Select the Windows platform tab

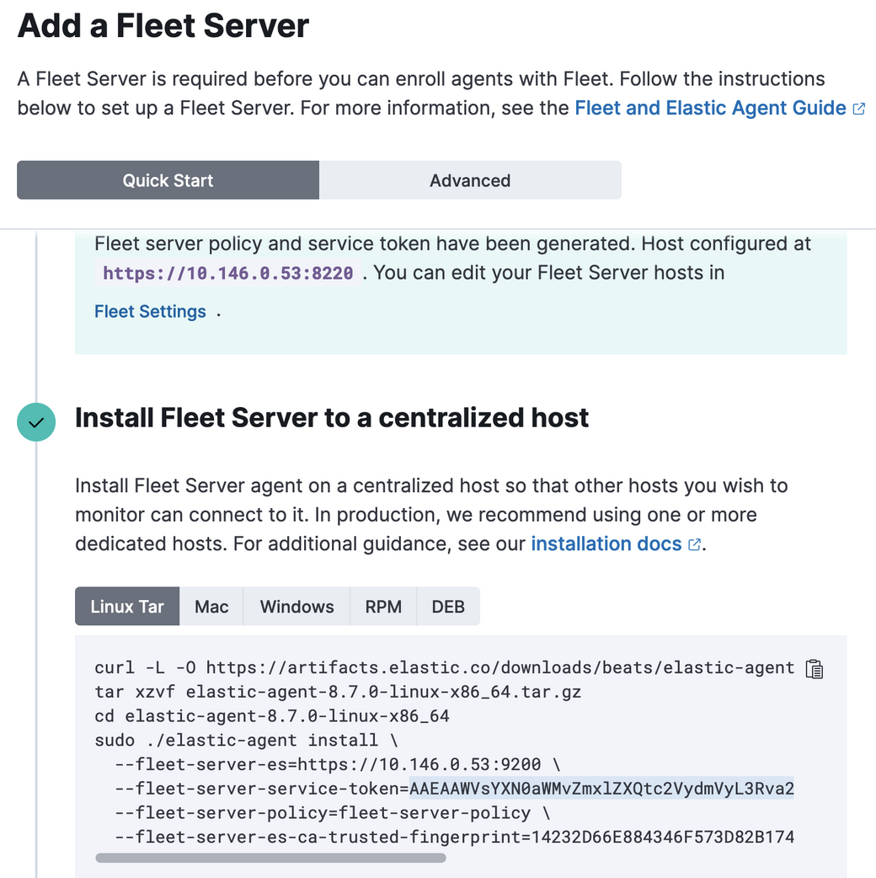pos(296,607)
